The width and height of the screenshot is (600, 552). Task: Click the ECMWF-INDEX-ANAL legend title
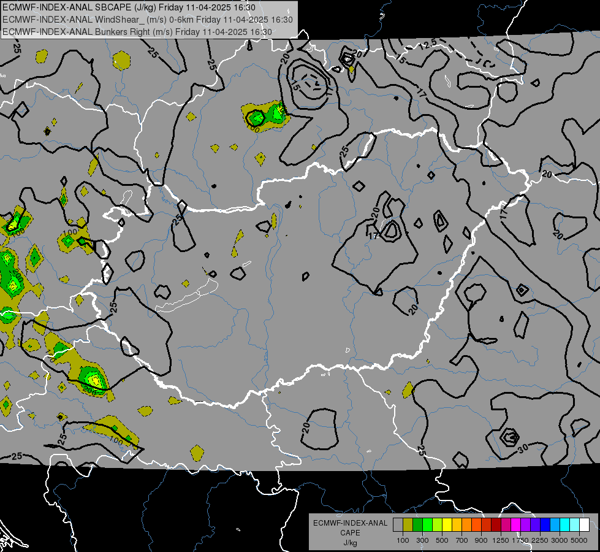coord(350,523)
